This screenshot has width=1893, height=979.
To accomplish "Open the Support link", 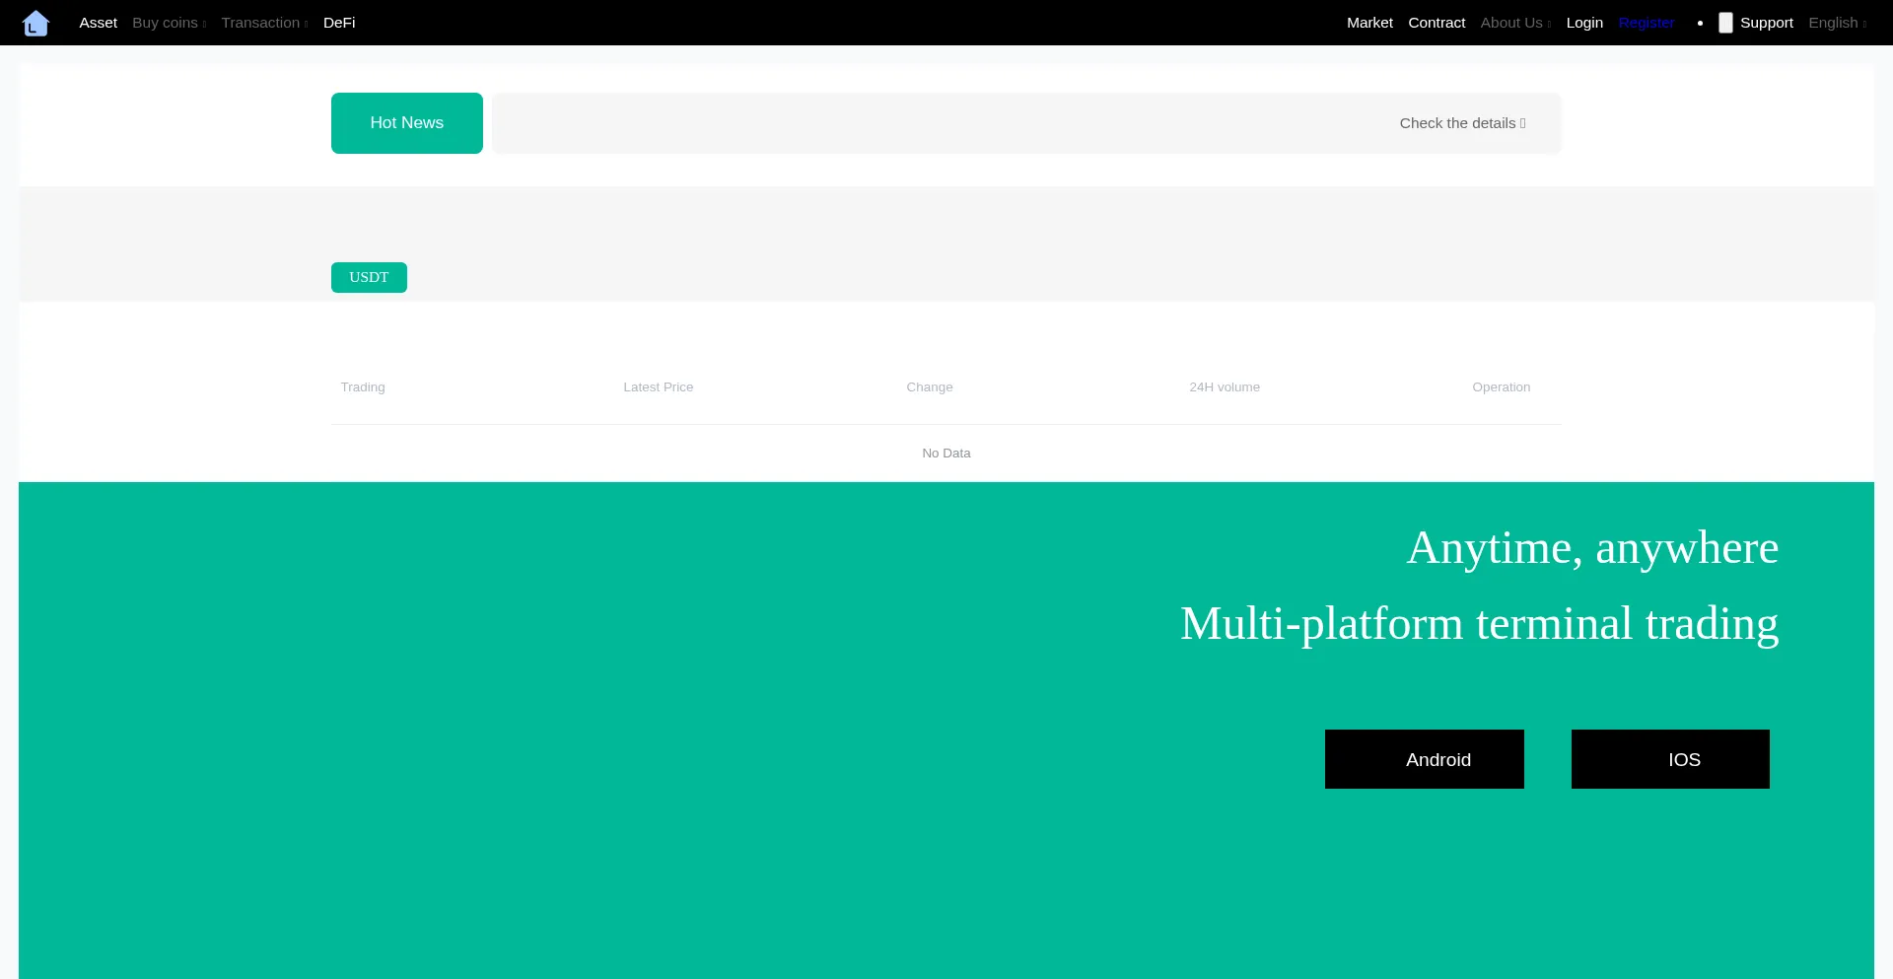I will 1766,23.
